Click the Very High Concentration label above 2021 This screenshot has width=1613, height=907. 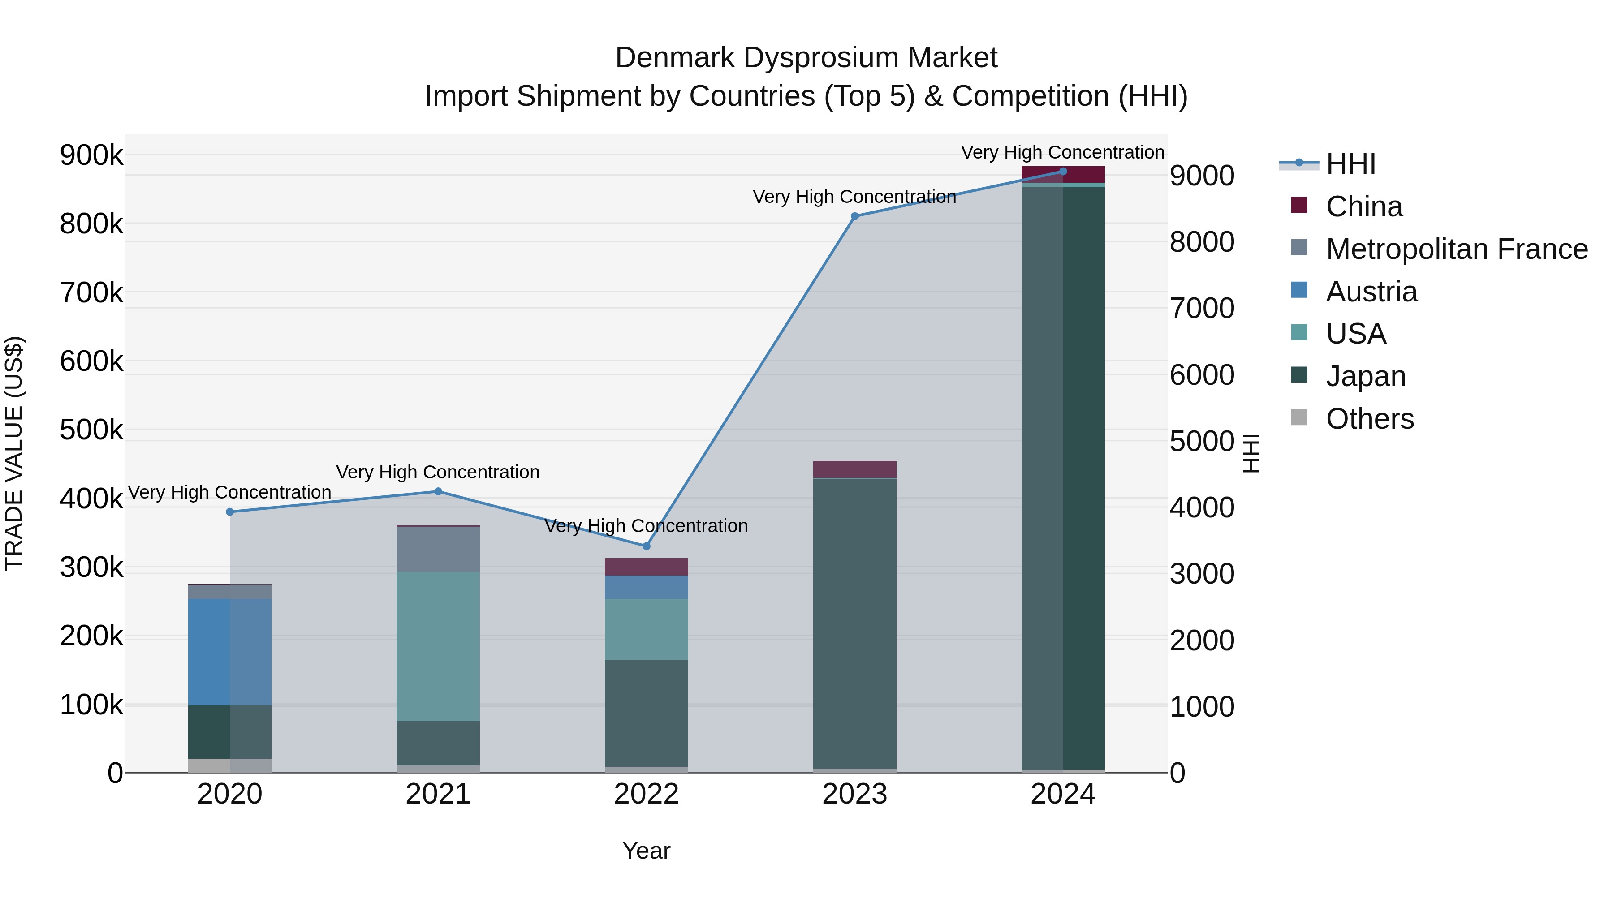(438, 472)
